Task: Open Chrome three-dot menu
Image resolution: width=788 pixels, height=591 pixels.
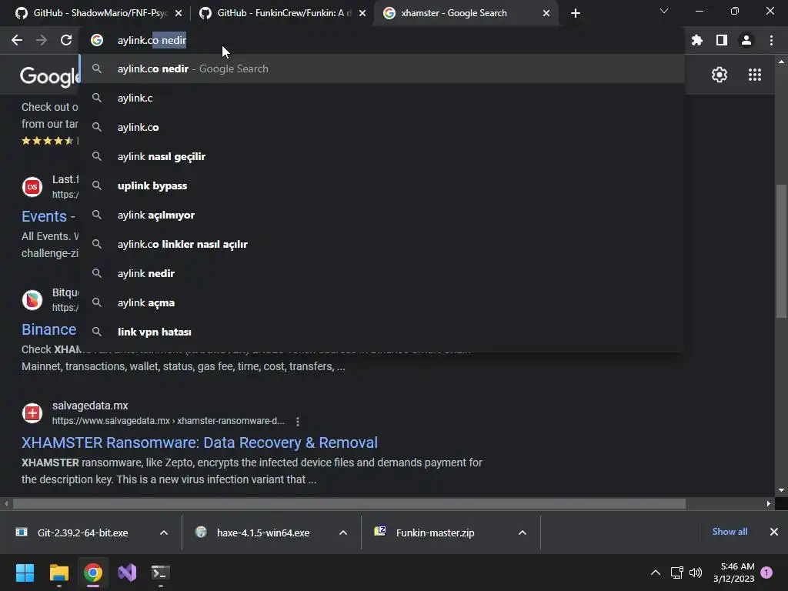Action: tap(771, 40)
